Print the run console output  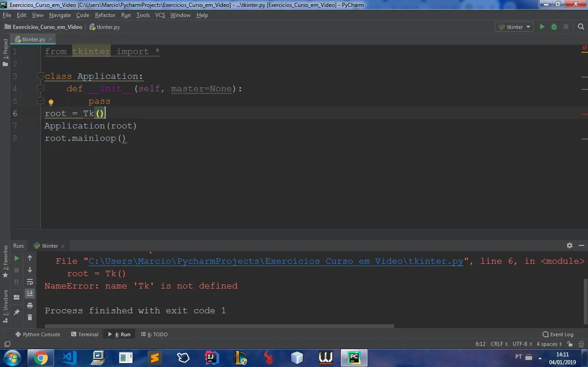[x=30, y=306]
